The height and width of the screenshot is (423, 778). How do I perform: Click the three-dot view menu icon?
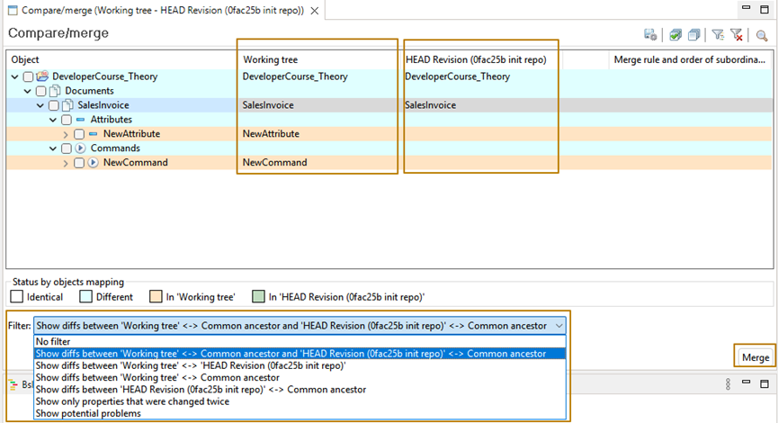tap(729, 384)
